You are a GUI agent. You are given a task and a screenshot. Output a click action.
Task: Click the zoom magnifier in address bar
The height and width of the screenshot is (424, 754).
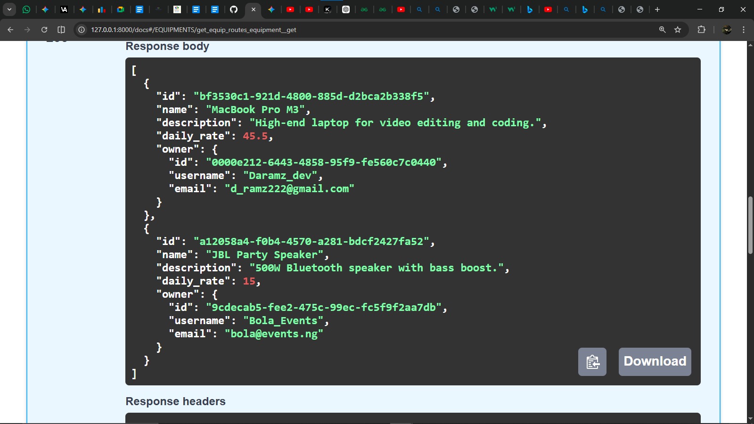point(662,30)
